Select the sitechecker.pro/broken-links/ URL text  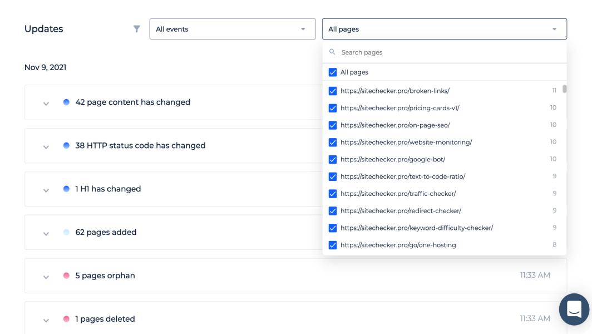point(395,91)
